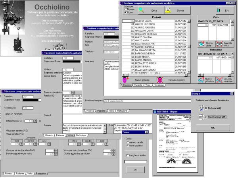Viewport: 238px width, 178px height.
Task: Open the Ricerca tab in main window
Action: 127,85
